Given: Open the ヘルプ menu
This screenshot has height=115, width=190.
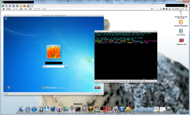Looking at the screenshot, I should (x=44, y=9).
